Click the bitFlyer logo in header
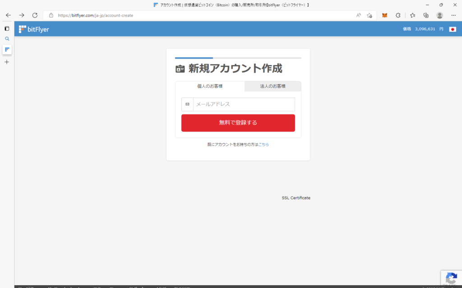462x288 pixels. click(34, 29)
